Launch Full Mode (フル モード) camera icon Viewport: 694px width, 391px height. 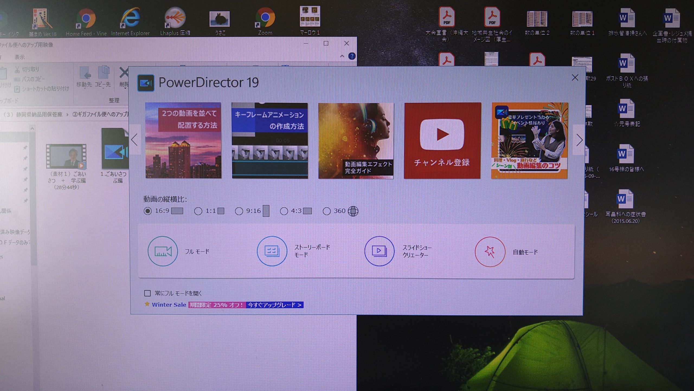coord(163,251)
